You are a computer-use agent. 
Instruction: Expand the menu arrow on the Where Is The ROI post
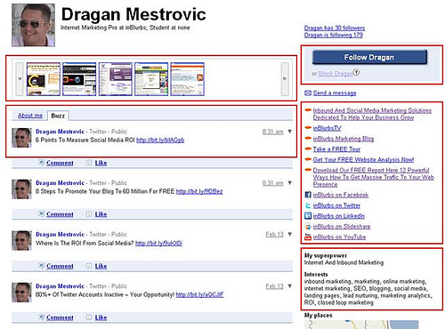(290, 234)
